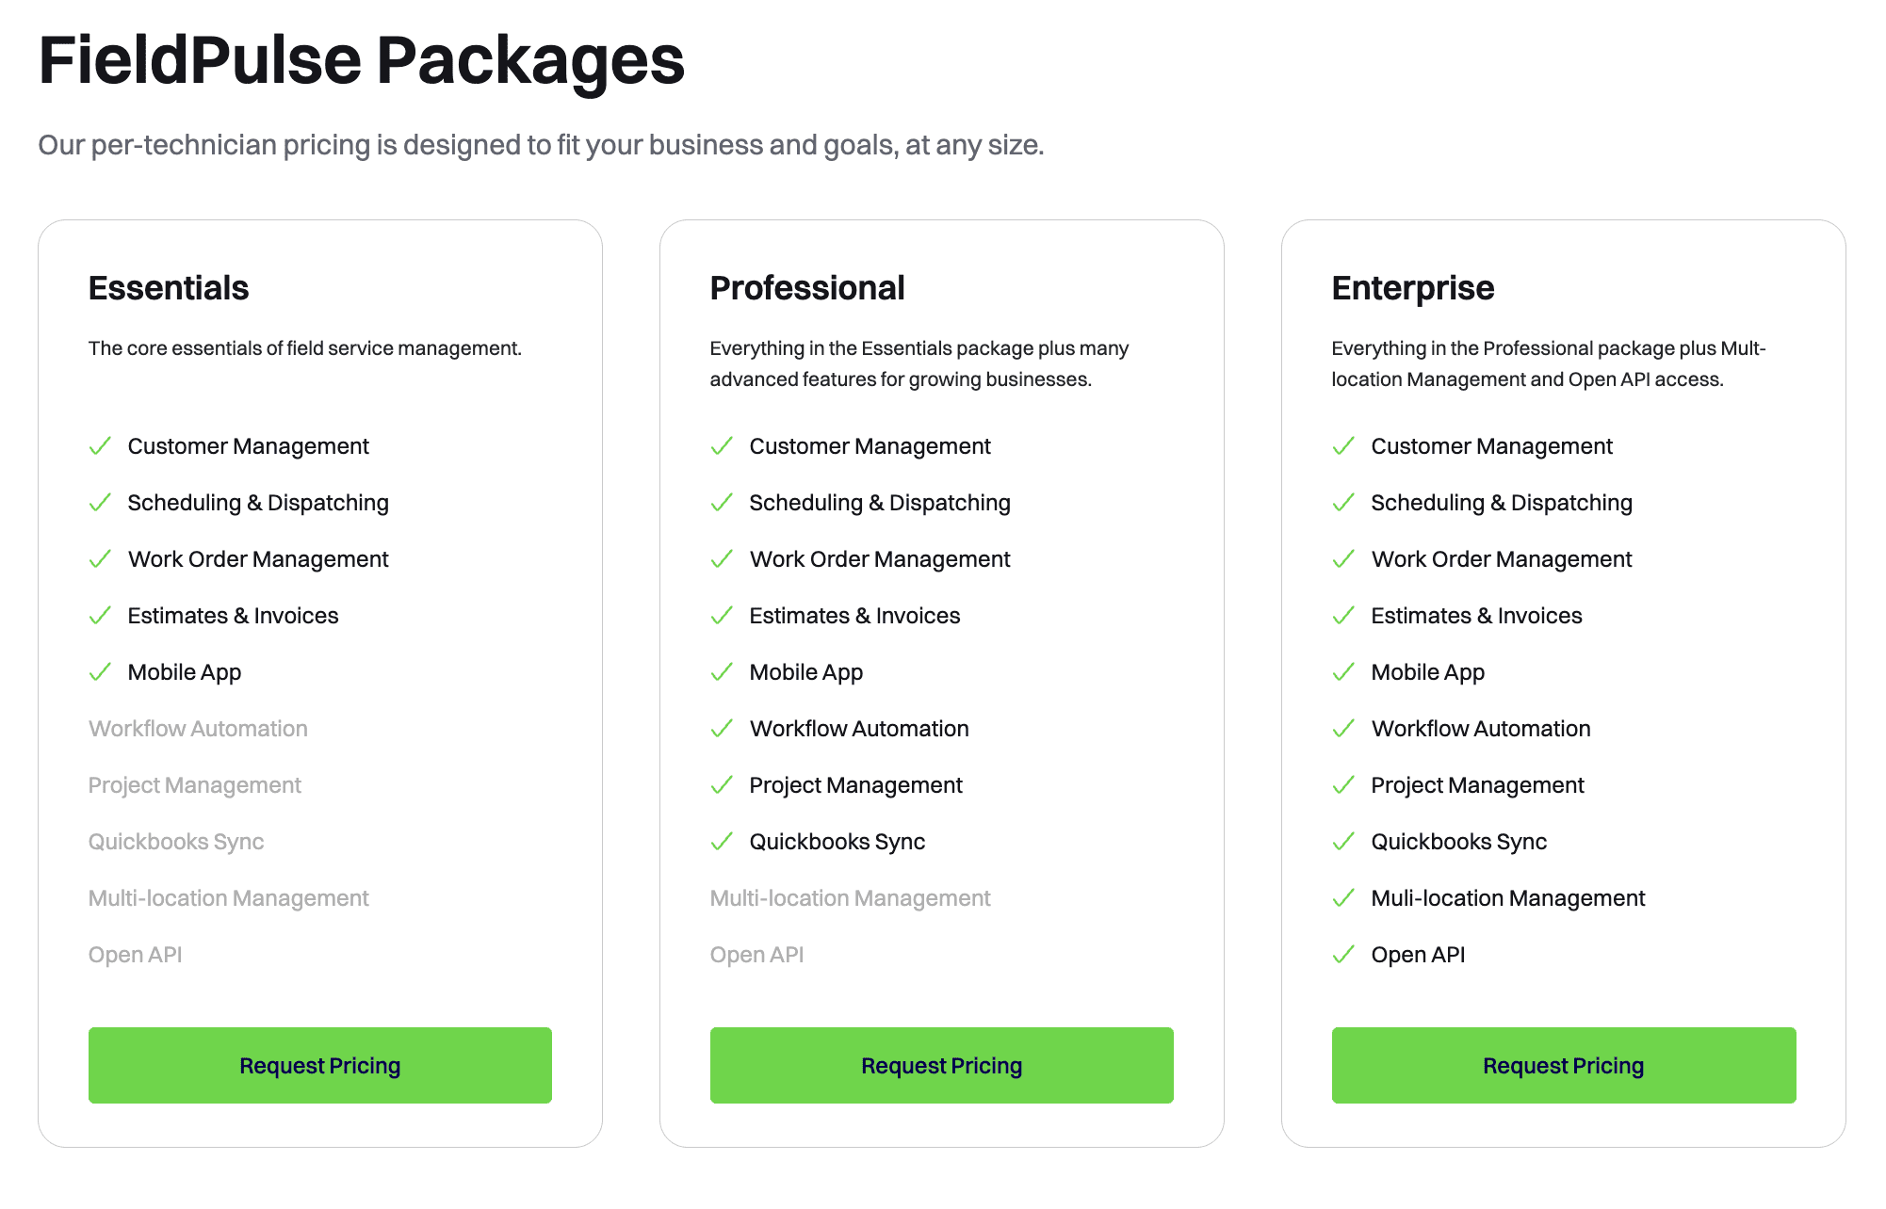Click greyed-out Multi-location Management in Professional
The image size is (1886, 1209).
click(x=850, y=898)
